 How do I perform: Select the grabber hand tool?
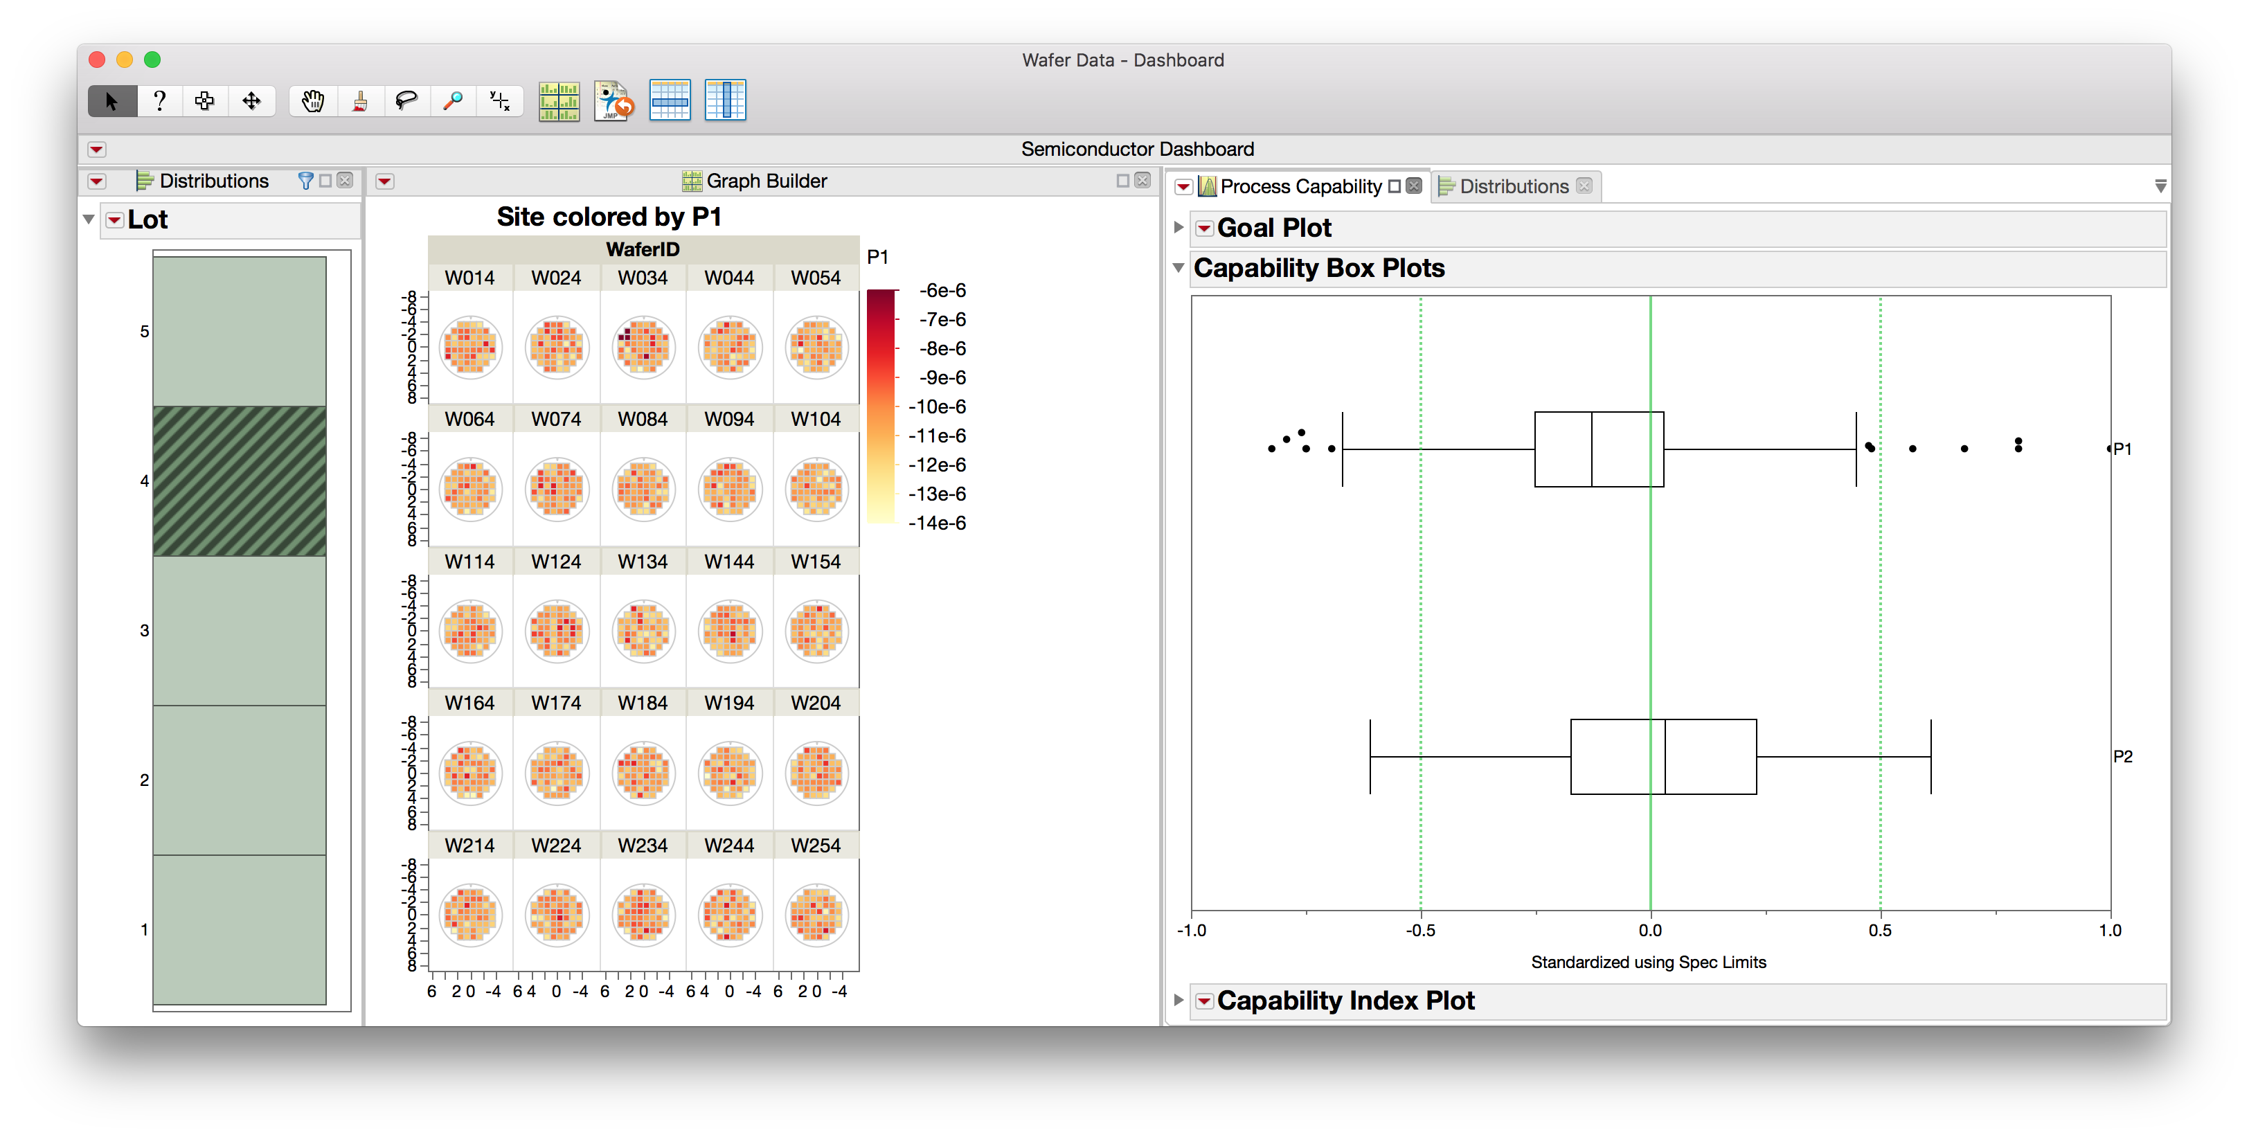312,101
